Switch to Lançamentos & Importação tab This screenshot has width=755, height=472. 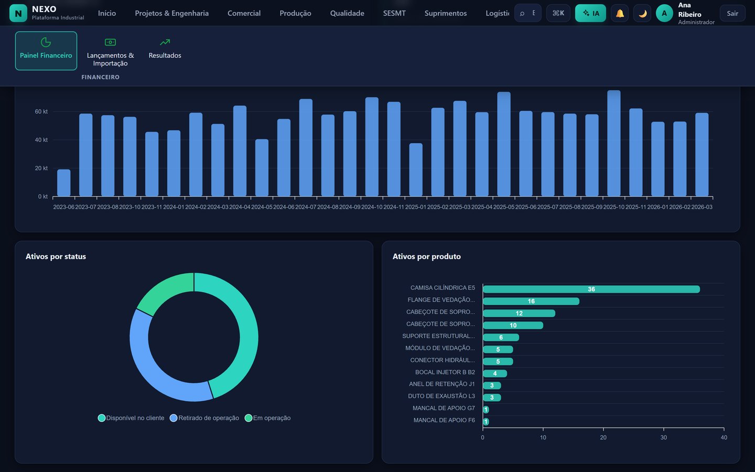[x=110, y=51]
